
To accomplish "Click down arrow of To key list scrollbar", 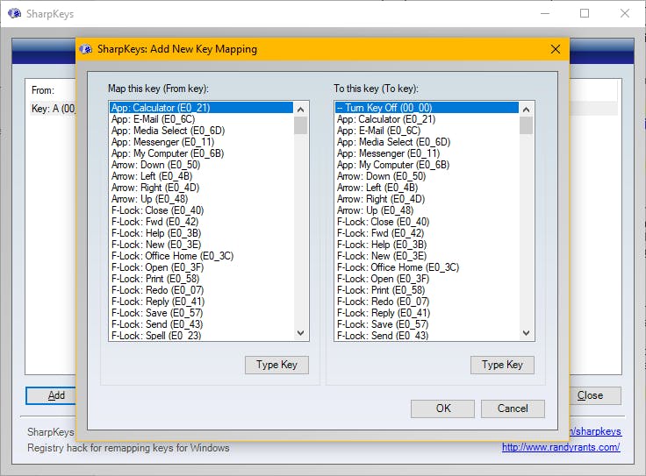I will tap(526, 333).
